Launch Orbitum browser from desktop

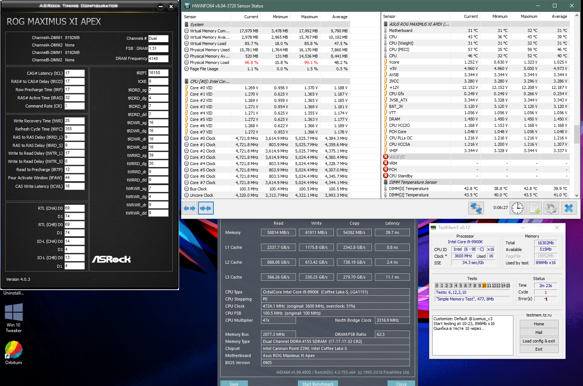(14, 353)
